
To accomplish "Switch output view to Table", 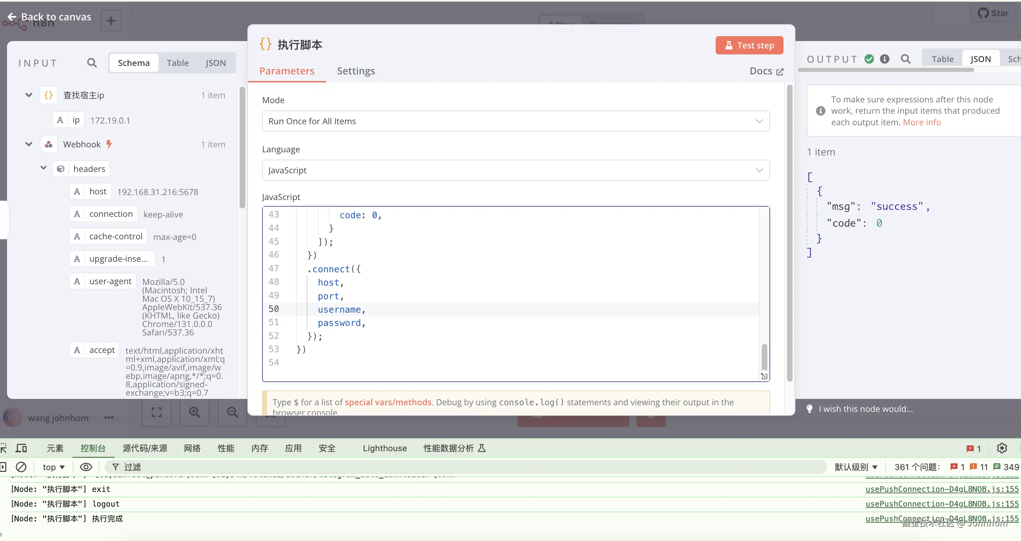I will pyautogui.click(x=942, y=59).
